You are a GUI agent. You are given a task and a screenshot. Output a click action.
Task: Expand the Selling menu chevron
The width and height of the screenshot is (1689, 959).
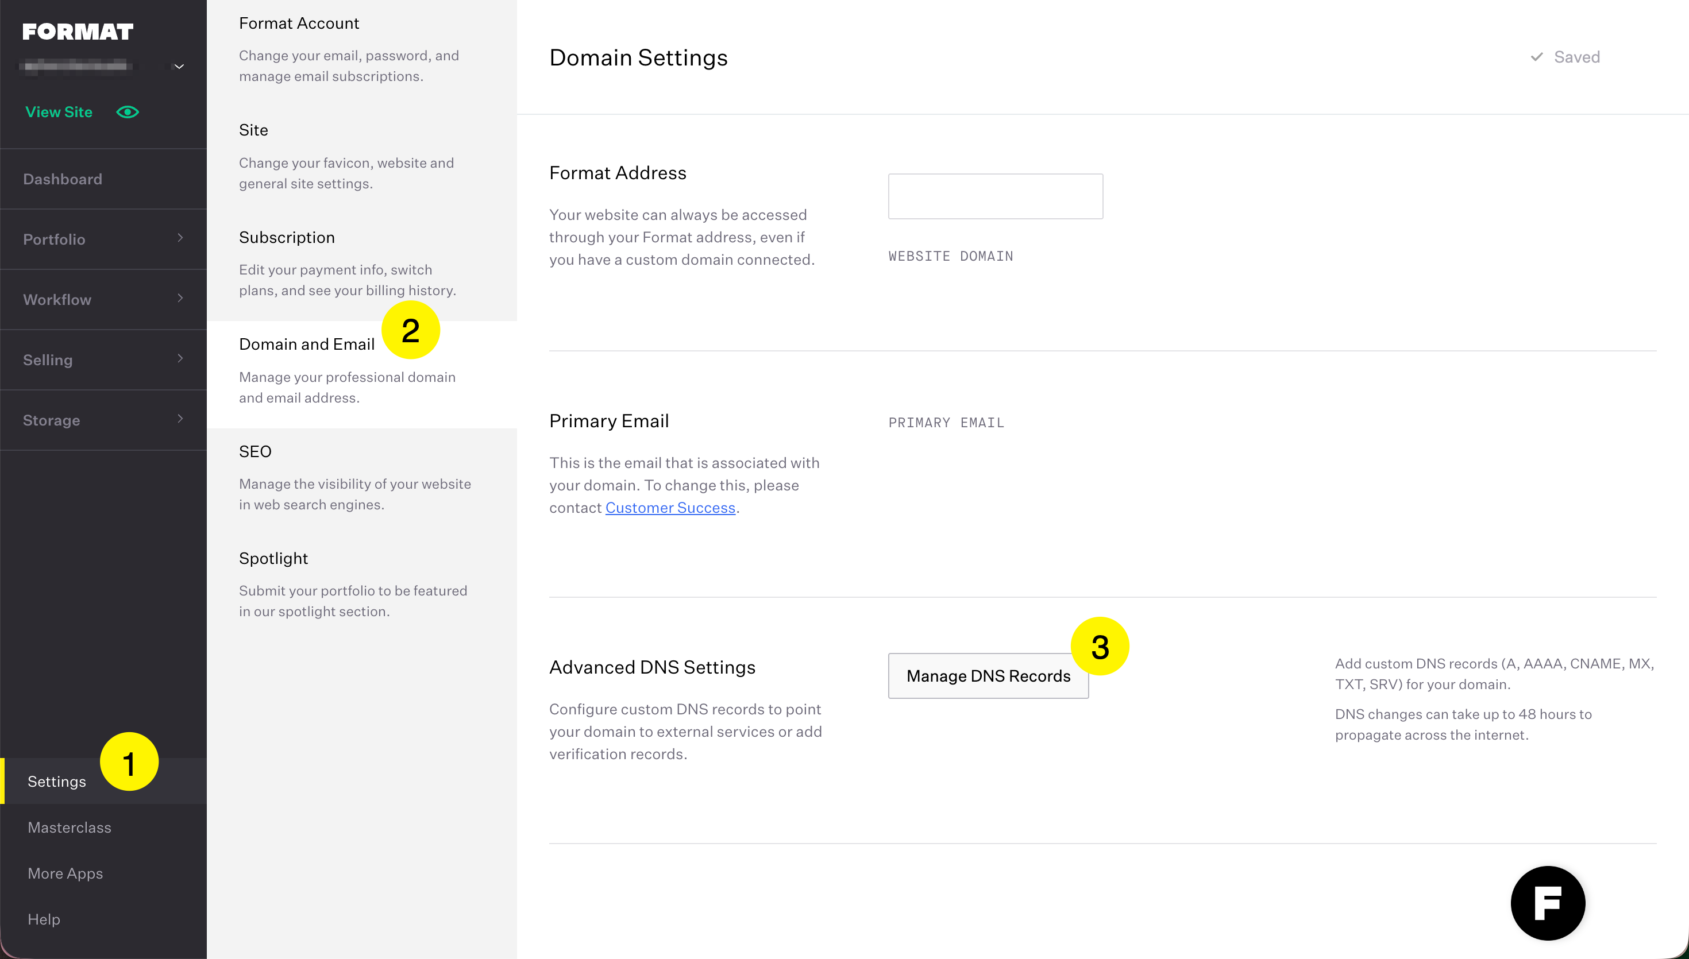coord(180,358)
